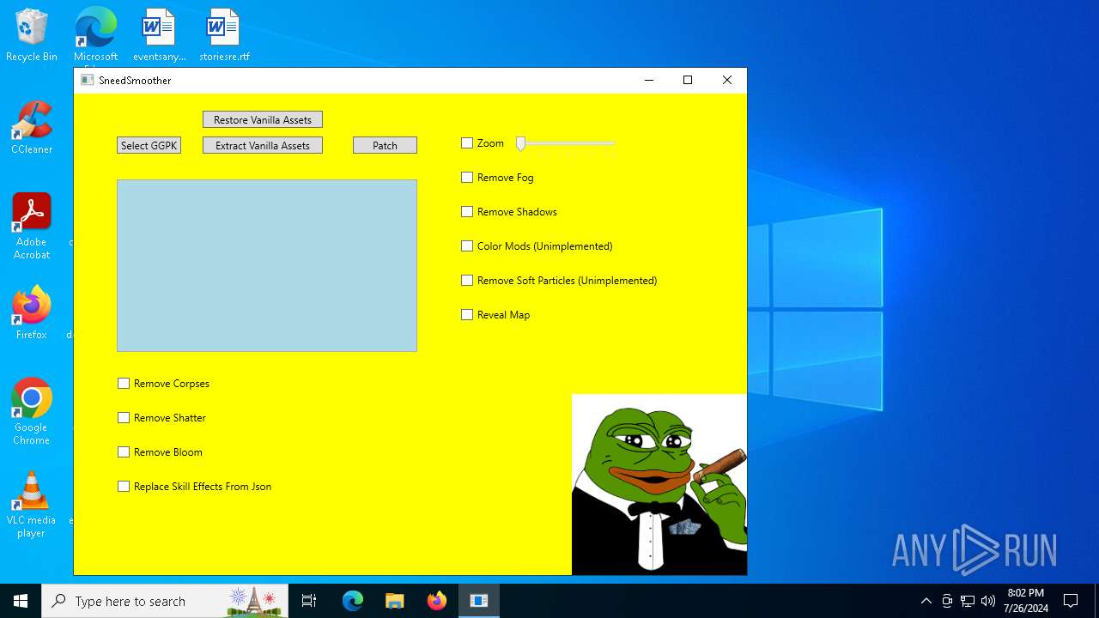Click SneedSmoother taskbar app icon
Image resolution: width=1099 pixels, height=618 pixels.
pos(479,601)
